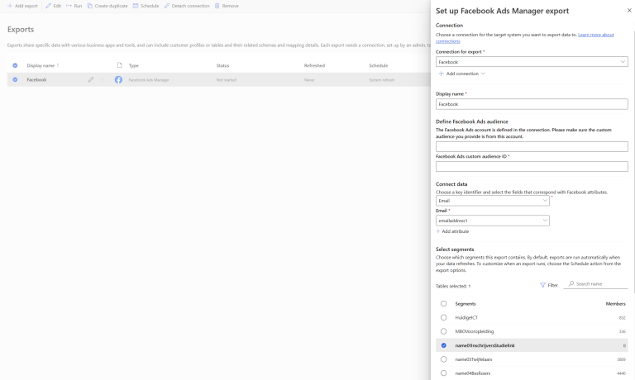Click the pencil icon on Facebook row
This screenshot has width=635, height=380.
point(91,80)
